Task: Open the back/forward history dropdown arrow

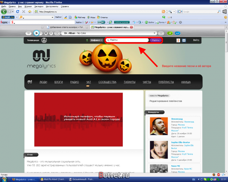Action: point(13,12)
